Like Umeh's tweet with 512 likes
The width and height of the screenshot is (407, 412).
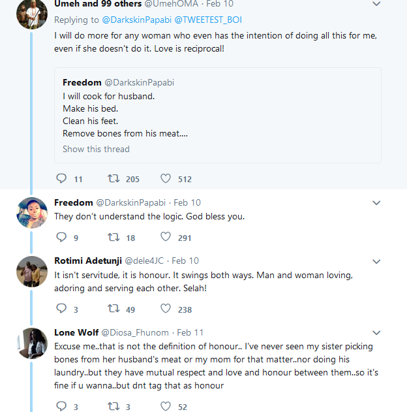[166, 178]
